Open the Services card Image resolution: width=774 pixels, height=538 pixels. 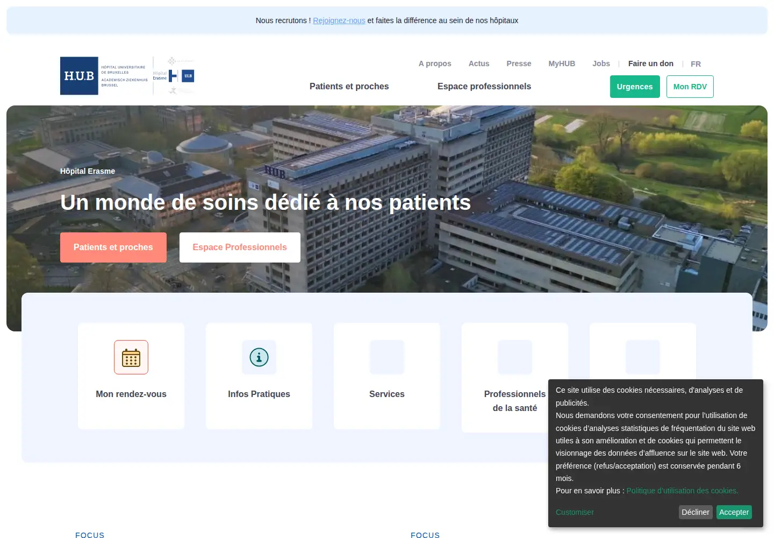click(387, 376)
